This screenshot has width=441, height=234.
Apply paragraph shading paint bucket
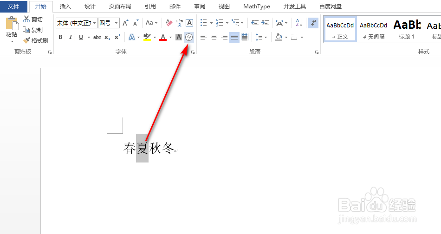point(279,37)
